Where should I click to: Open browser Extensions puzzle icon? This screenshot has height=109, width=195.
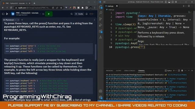tap(83, 8)
